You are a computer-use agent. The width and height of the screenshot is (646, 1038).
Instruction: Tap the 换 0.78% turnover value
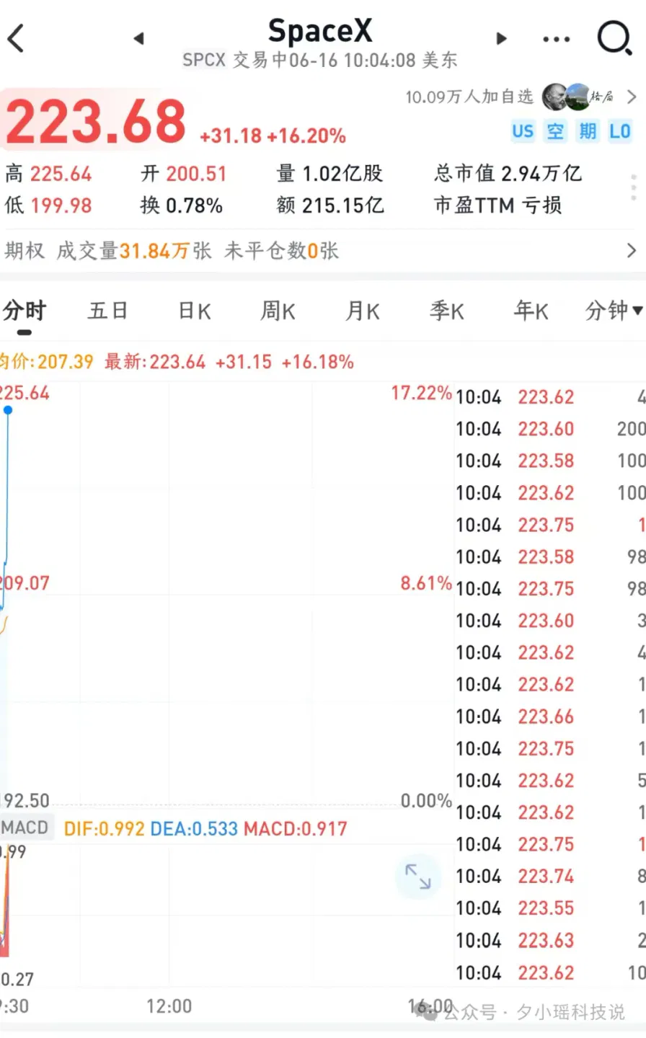[x=182, y=205]
